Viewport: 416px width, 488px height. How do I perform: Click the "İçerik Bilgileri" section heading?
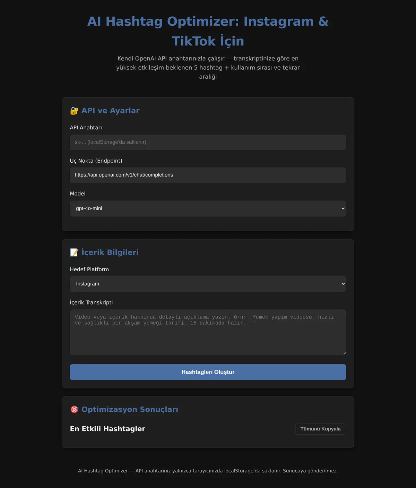(x=110, y=252)
